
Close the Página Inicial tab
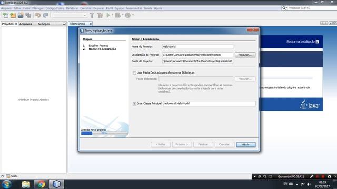pyautogui.click(x=91, y=24)
